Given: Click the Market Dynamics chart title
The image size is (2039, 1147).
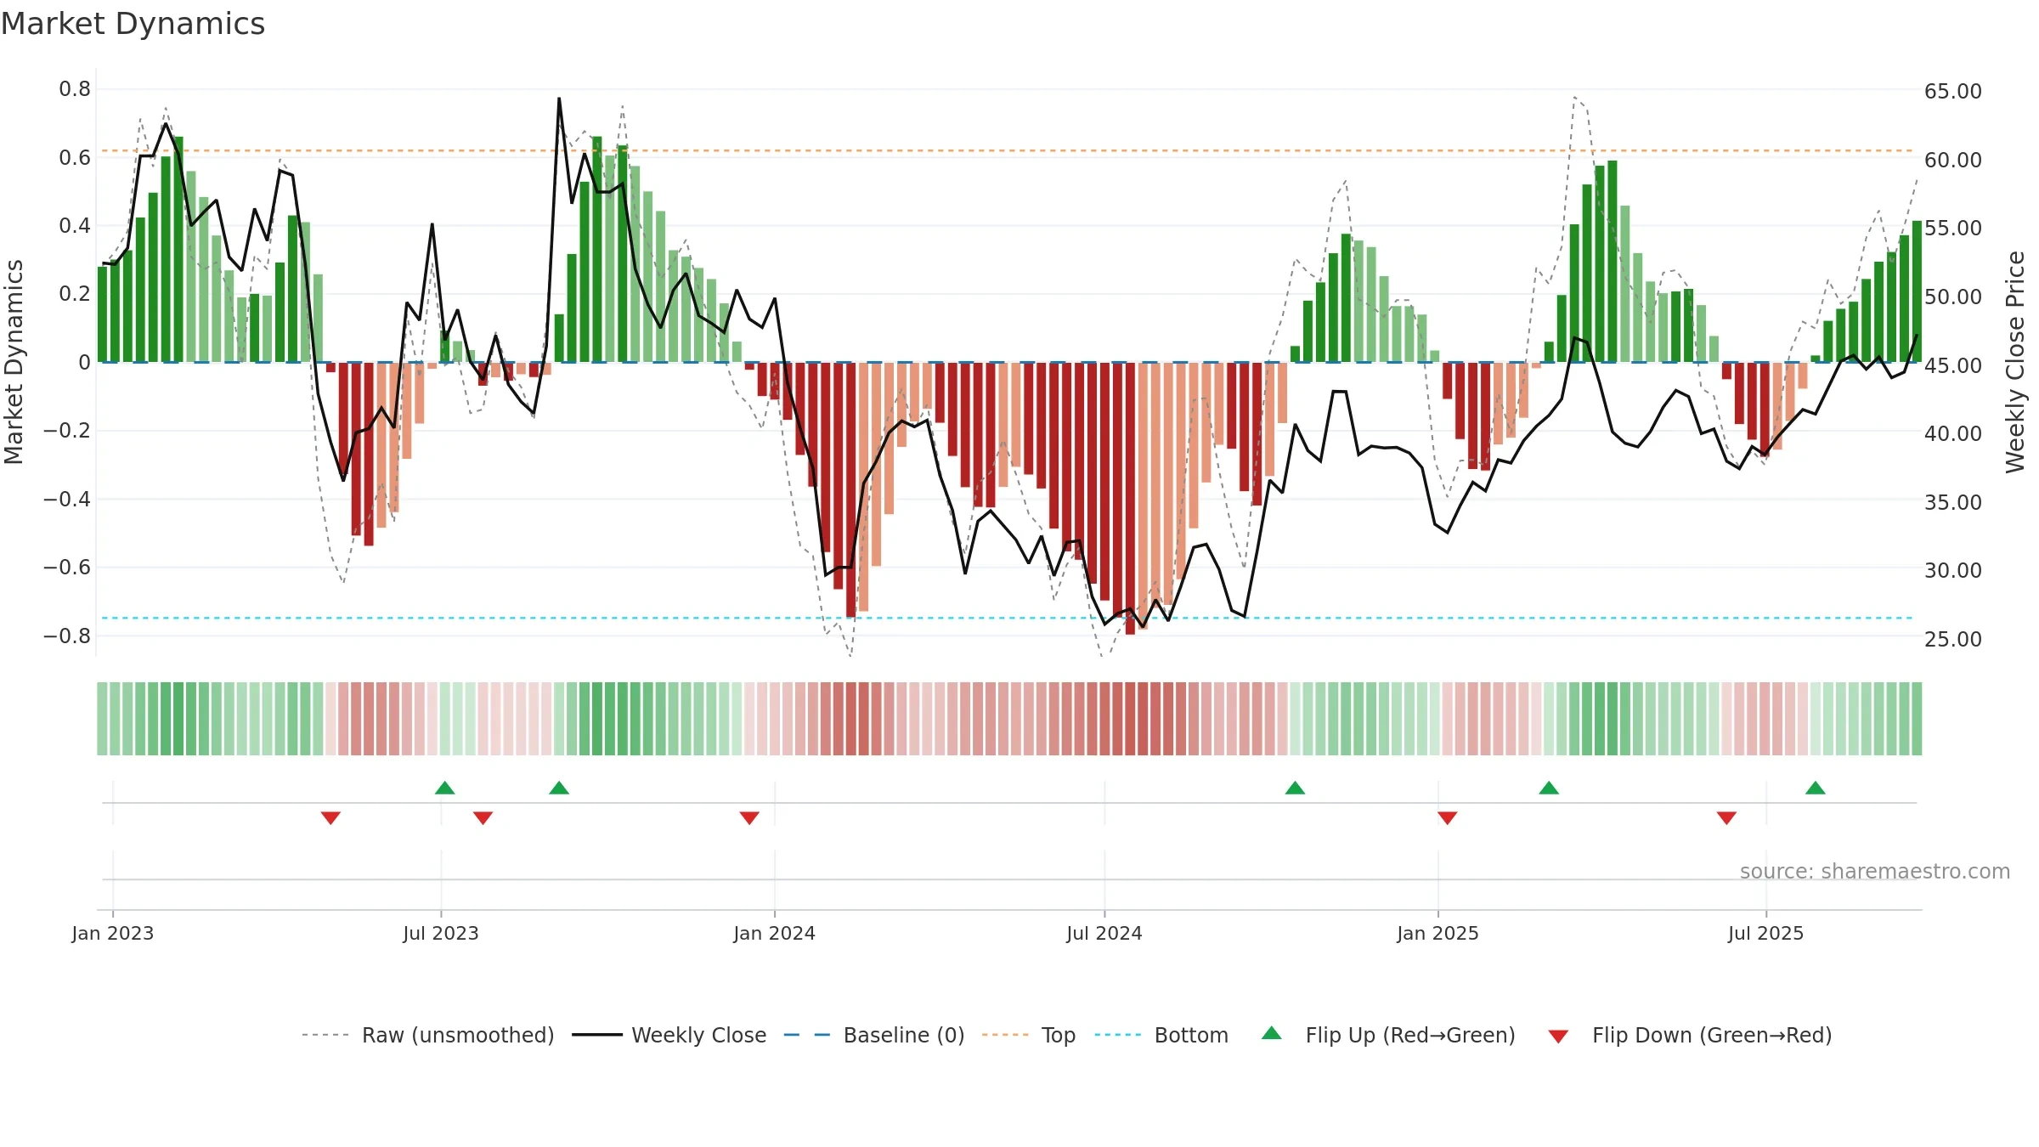Looking at the screenshot, I should (133, 24).
